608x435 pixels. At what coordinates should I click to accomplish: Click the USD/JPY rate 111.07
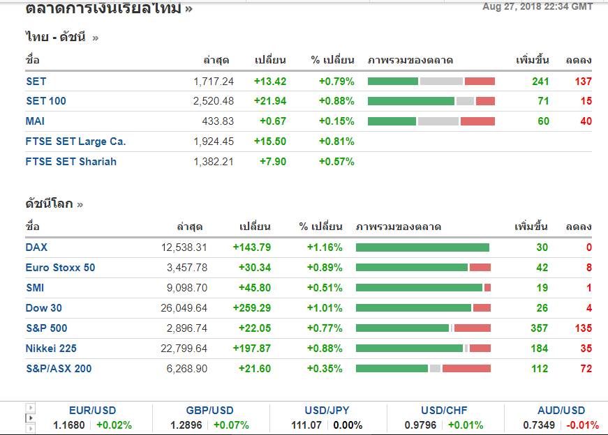(x=306, y=425)
